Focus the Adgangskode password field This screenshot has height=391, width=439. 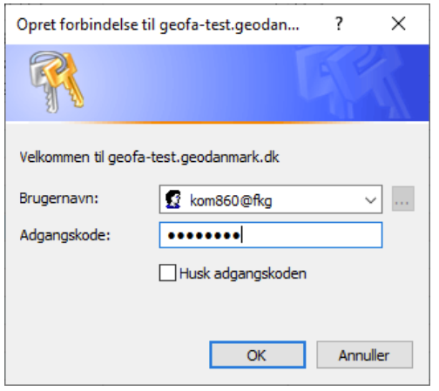[271, 235]
